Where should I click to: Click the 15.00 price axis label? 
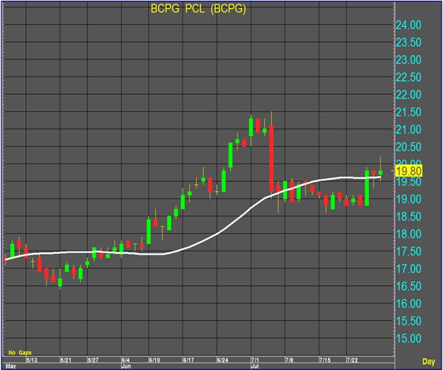409,339
